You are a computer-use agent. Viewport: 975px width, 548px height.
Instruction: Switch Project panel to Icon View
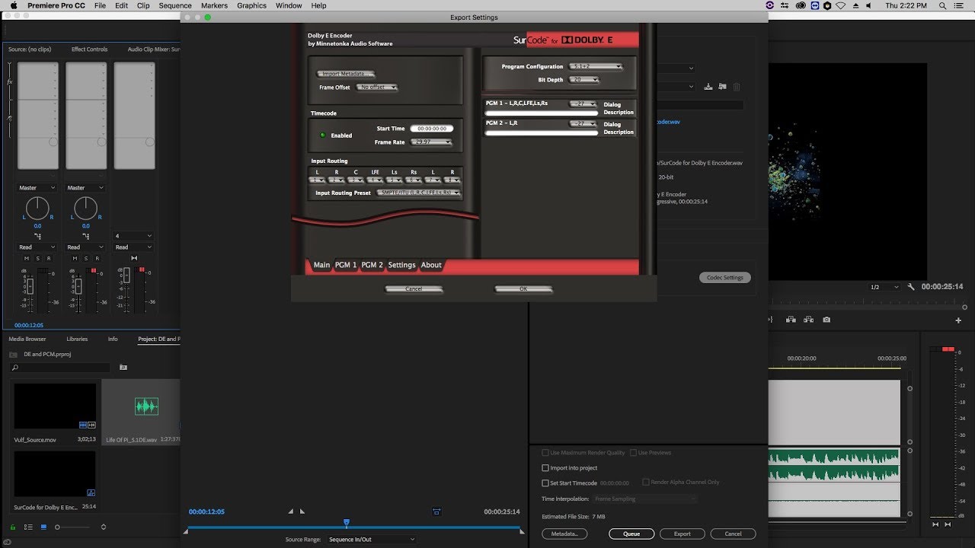click(x=43, y=527)
